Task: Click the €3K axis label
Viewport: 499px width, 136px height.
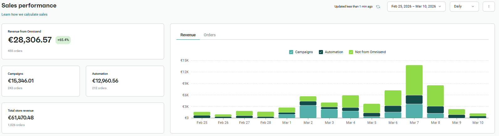Action: click(185, 107)
